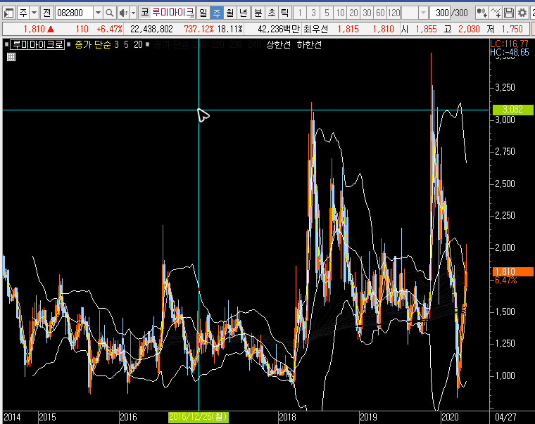Choose interval 20 button
Viewport: 535px width, 424px height.
353,13
